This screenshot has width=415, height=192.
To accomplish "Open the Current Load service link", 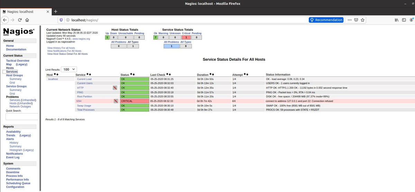I will coord(84,79).
